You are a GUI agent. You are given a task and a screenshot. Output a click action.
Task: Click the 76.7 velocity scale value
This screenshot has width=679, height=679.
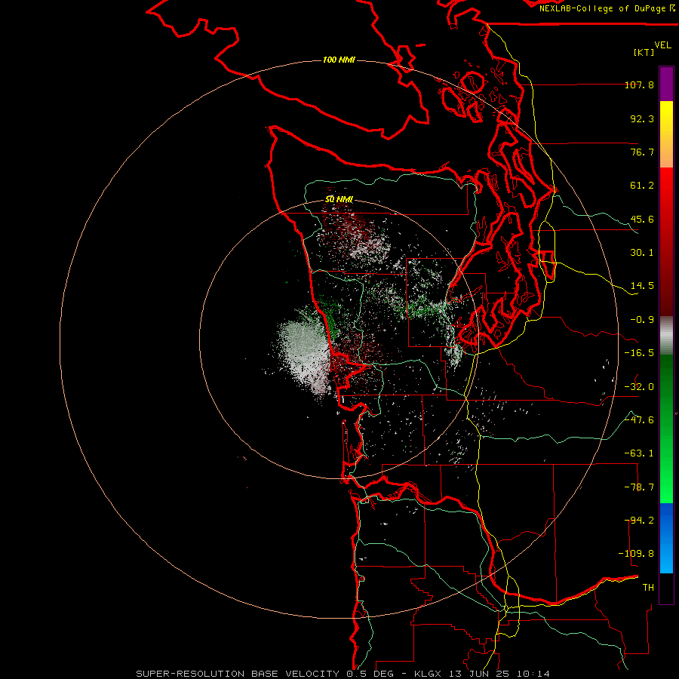pyautogui.click(x=642, y=152)
